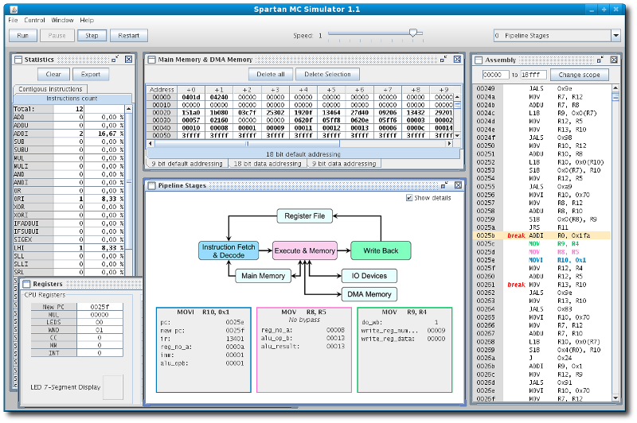Click the IO Devices block
637x423 pixels.
[369, 276]
